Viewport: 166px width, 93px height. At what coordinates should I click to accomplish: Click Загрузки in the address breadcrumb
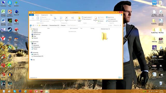(x=63, y=25)
